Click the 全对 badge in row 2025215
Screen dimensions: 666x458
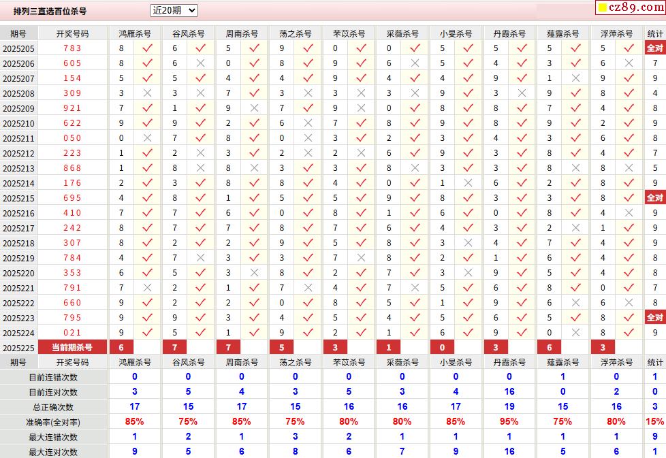655,198
